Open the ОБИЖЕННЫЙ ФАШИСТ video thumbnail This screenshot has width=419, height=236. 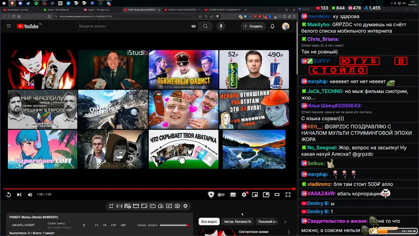[183, 69]
